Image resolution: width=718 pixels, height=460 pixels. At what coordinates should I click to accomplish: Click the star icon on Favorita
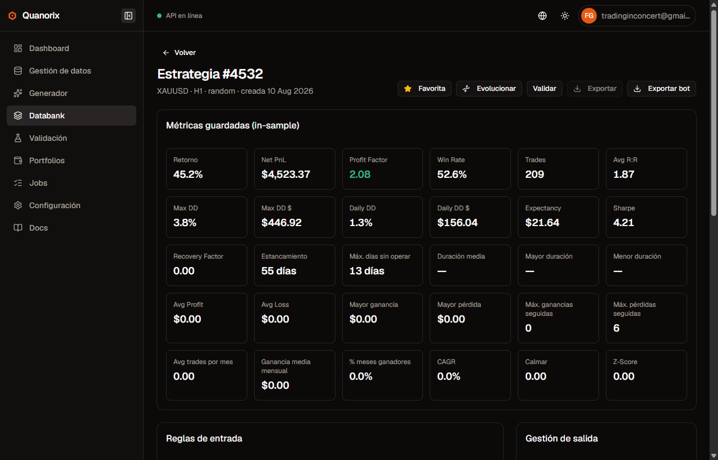408,89
